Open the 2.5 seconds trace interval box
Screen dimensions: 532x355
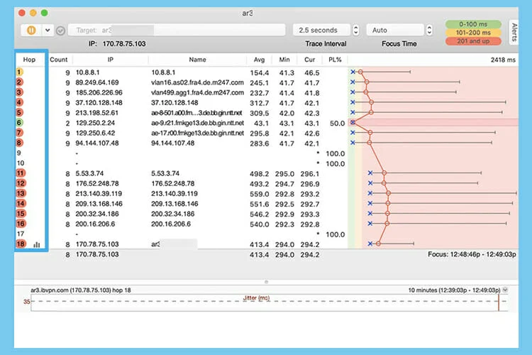click(x=321, y=31)
